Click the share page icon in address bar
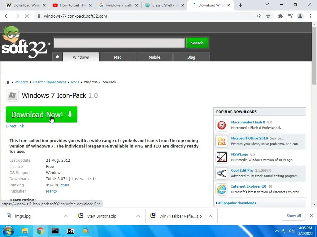This screenshot has height=237, width=317. coord(258,16)
